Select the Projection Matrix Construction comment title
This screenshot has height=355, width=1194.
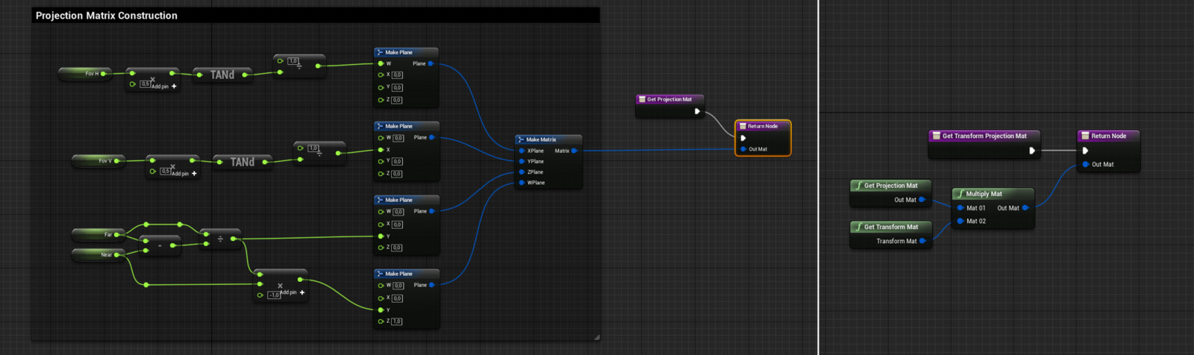click(107, 16)
